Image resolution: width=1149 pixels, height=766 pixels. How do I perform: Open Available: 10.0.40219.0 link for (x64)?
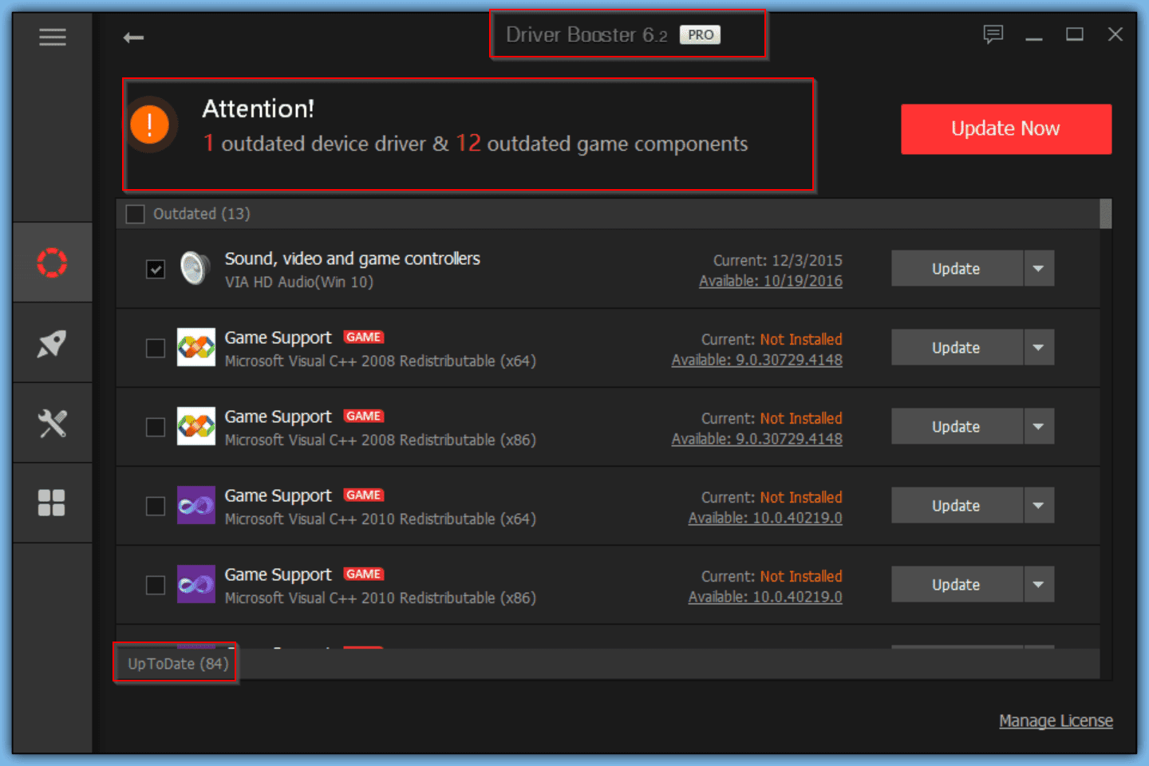point(765,518)
